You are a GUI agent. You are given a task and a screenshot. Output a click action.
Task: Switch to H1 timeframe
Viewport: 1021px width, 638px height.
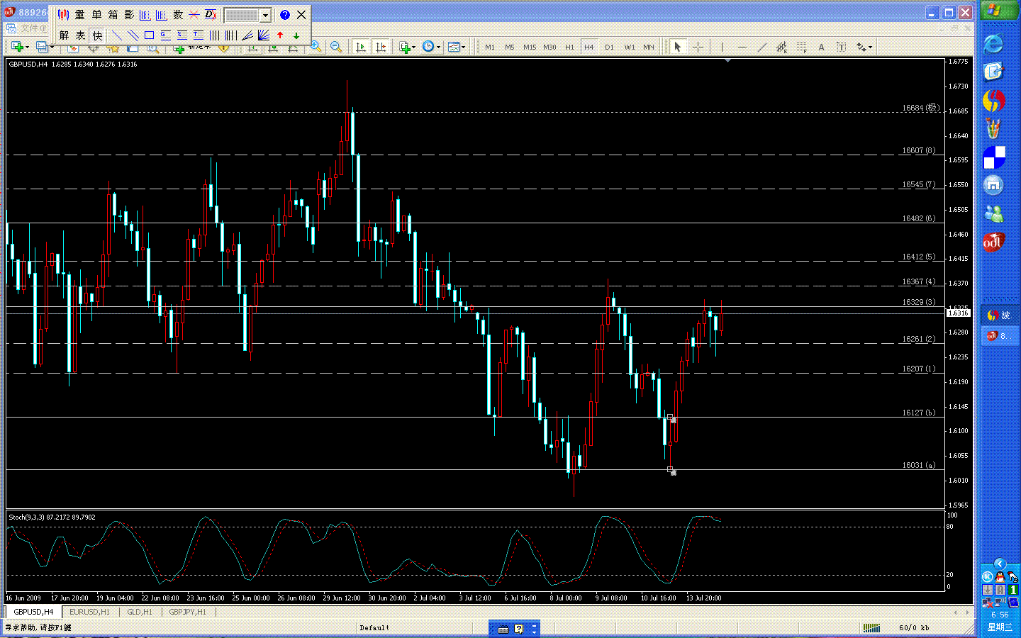coord(569,47)
